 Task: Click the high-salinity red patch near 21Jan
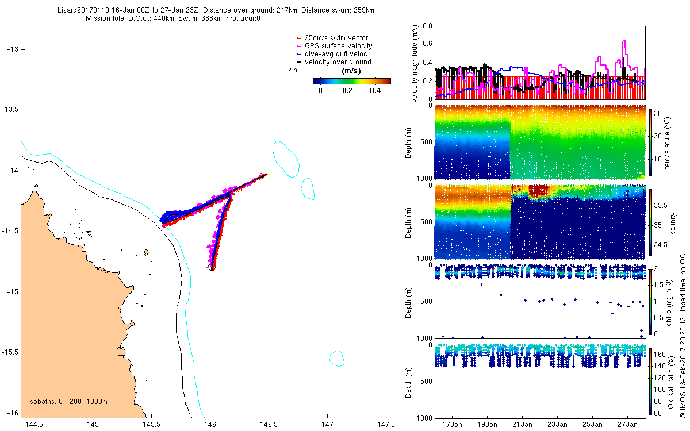coord(539,191)
